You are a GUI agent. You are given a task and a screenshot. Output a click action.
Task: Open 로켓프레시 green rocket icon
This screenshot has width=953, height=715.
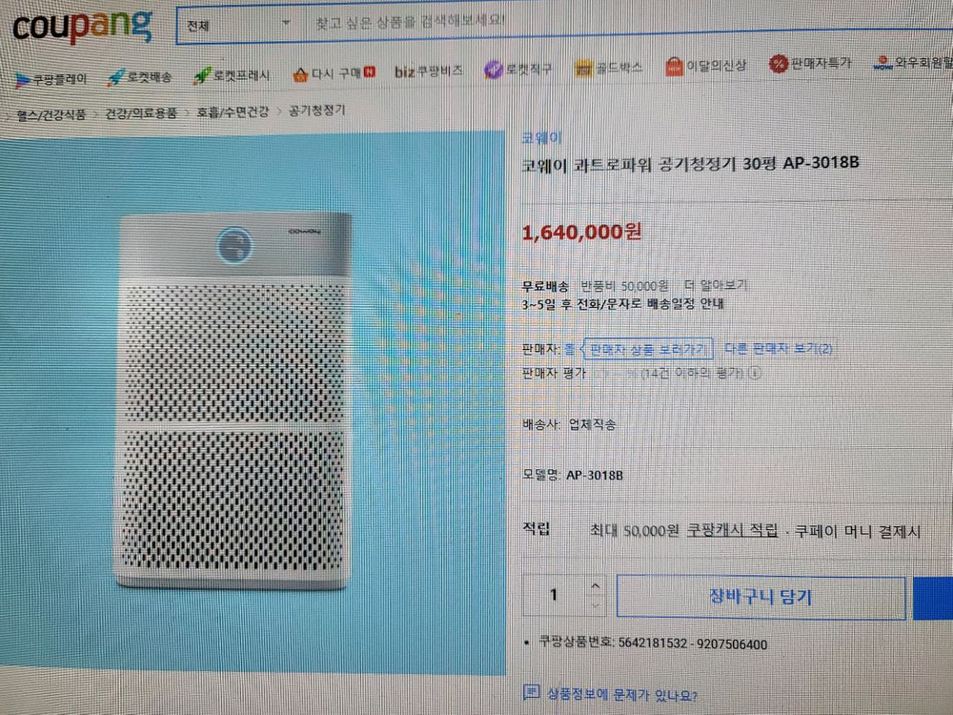coord(202,75)
